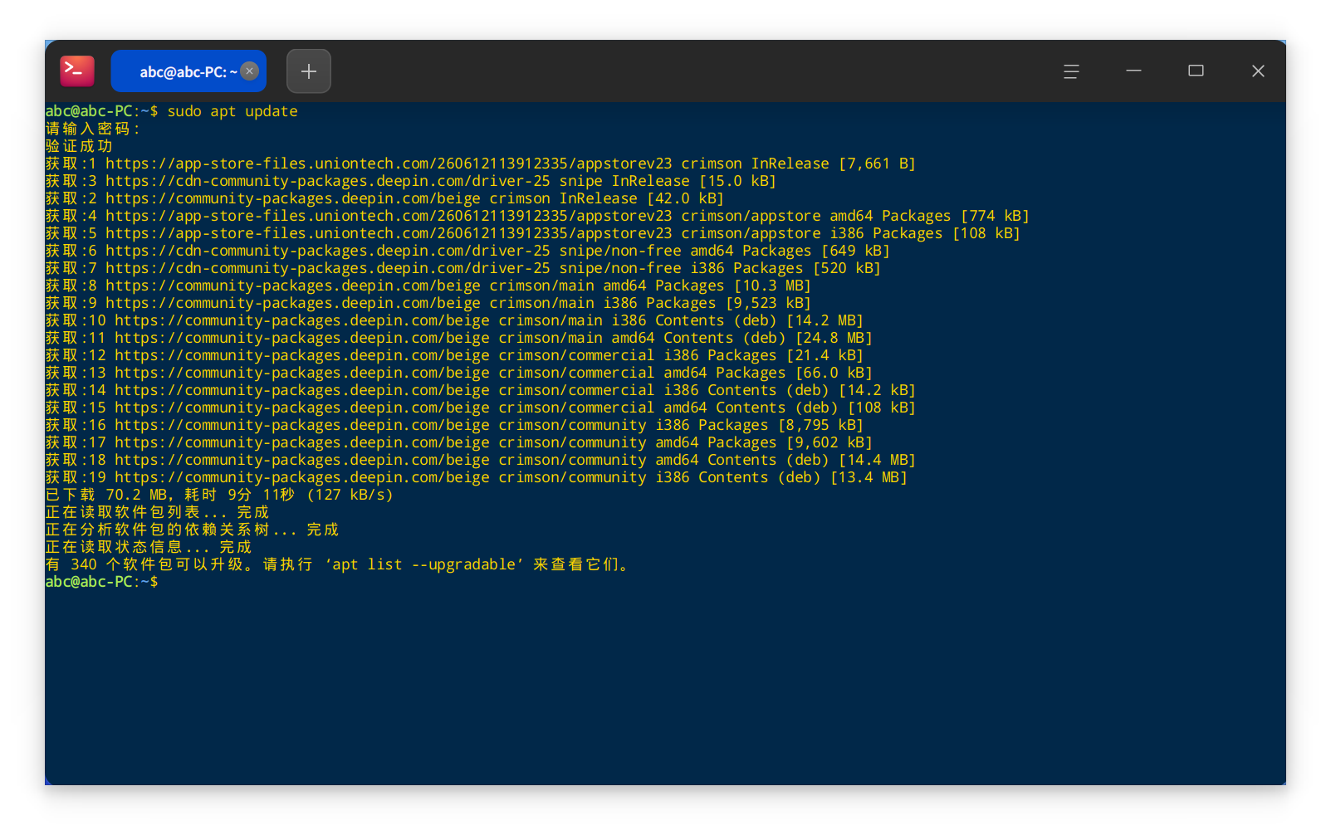Image resolution: width=1331 pixels, height=835 pixels.
Task: Click the 已下载 70.2 MB summary line
Action: [x=219, y=495]
